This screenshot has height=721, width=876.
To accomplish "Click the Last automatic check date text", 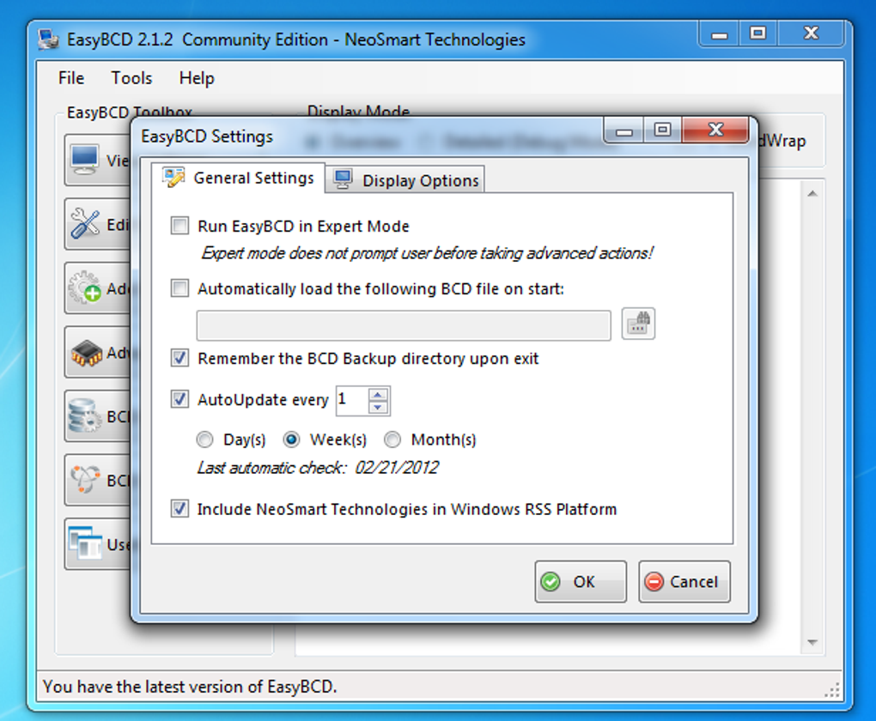I will point(318,467).
